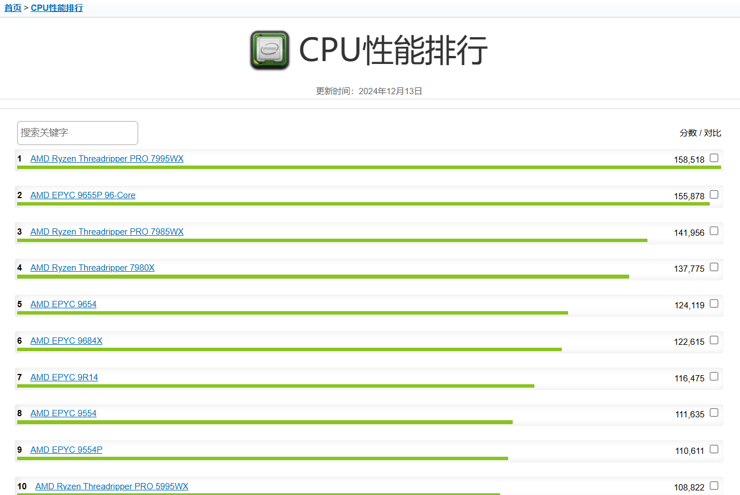
Task: Click the score value 155,878
Action: point(689,196)
